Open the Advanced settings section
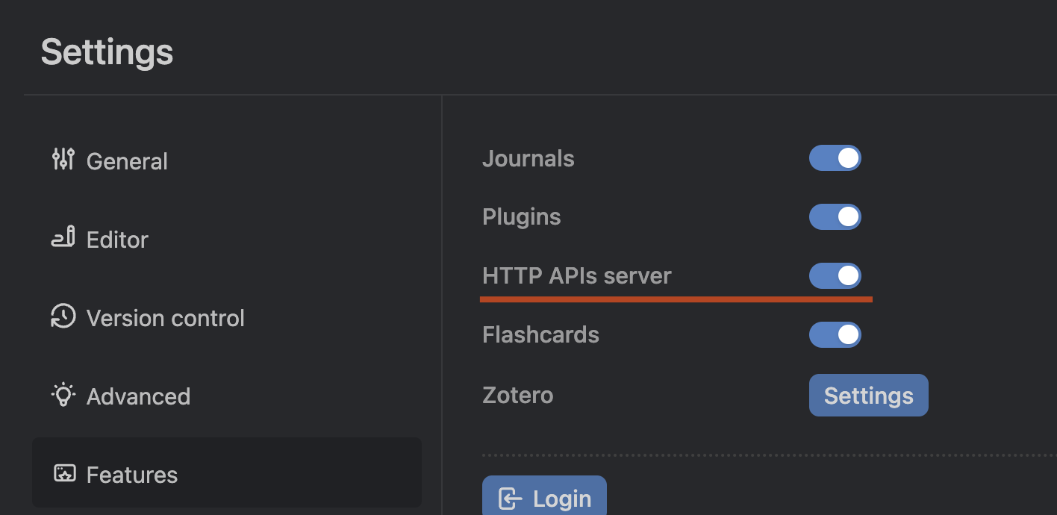The height and width of the screenshot is (515, 1057). [x=226, y=396]
